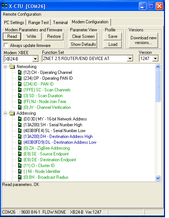
Task: Select '( ) NI - Node Identifier' row
Action: click(42, 171)
